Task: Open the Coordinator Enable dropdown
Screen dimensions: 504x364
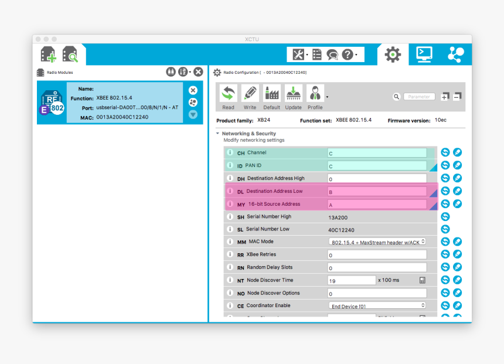Action: tap(377, 305)
